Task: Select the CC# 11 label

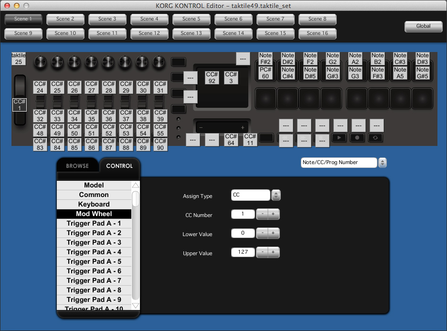Action: click(x=250, y=140)
